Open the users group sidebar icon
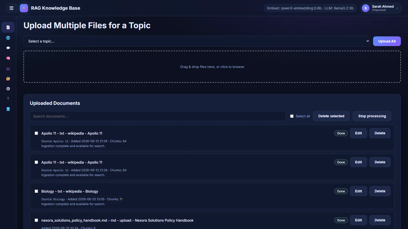Viewport: 408px width, 229px height. (x=8, y=69)
